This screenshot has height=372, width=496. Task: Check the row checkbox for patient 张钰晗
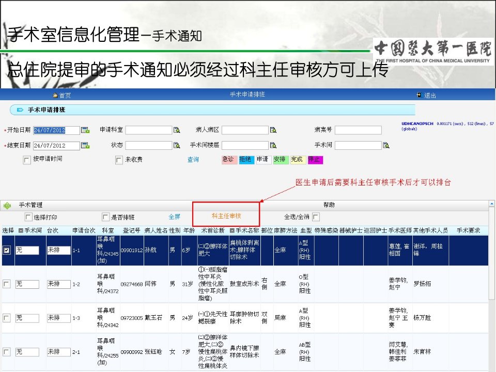pos(6,352)
